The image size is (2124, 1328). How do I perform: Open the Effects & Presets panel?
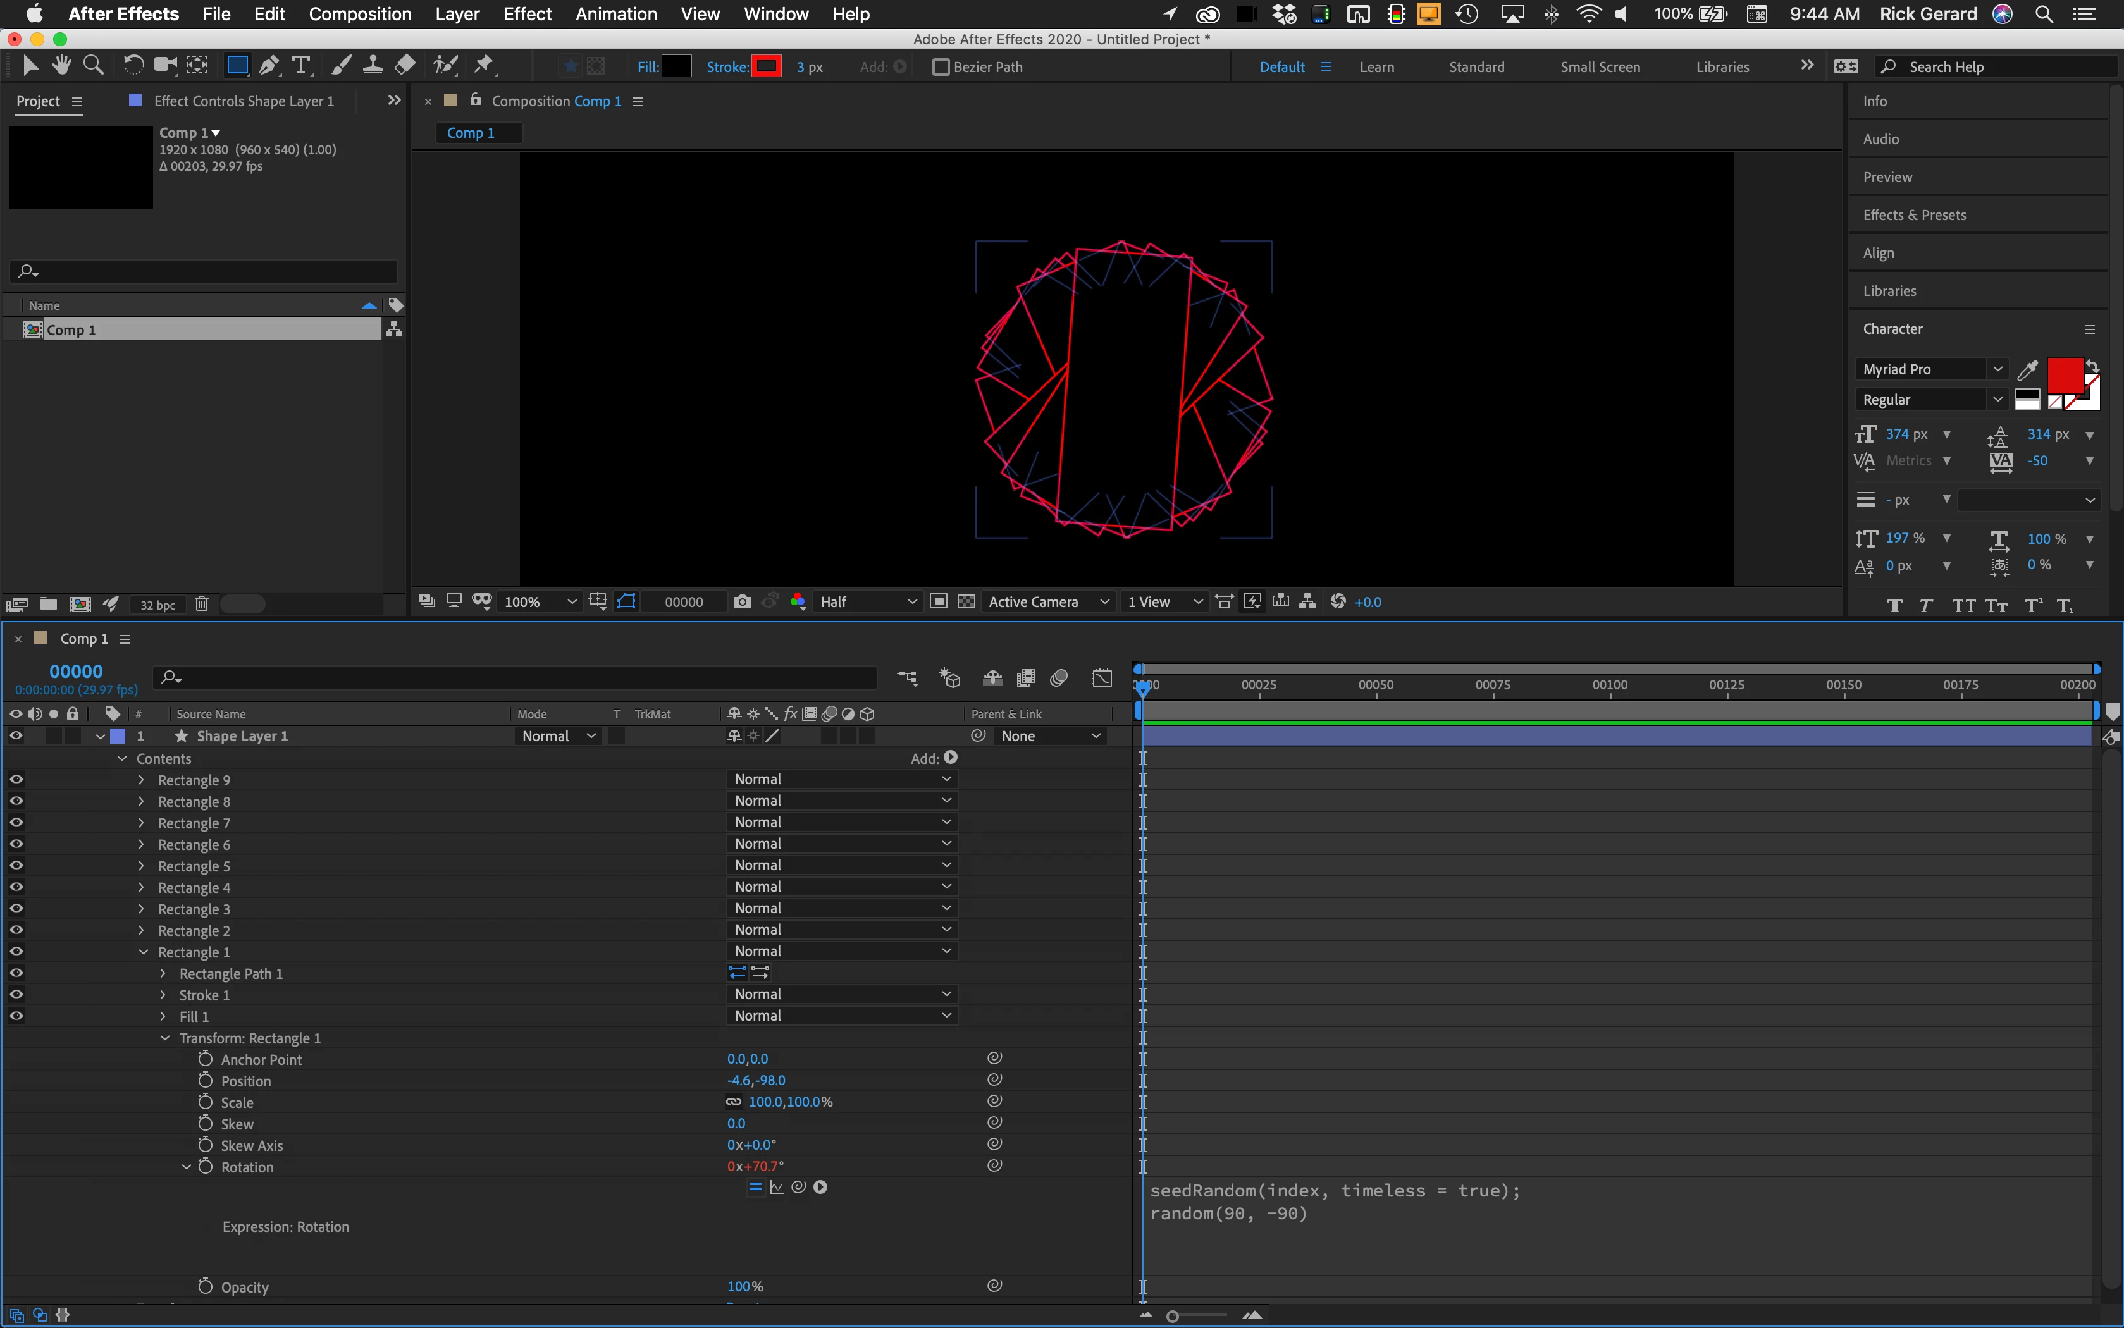(x=1914, y=215)
